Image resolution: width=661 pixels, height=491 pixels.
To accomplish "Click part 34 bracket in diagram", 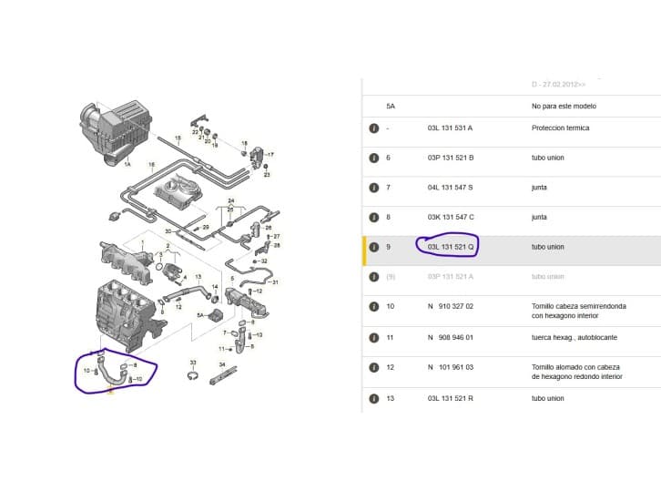I will (x=223, y=375).
